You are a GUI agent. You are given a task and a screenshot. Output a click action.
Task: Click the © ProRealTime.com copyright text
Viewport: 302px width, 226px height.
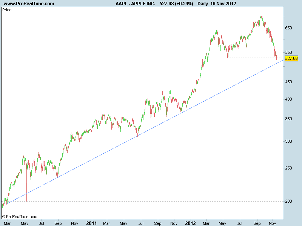pyautogui.click(x=20, y=217)
